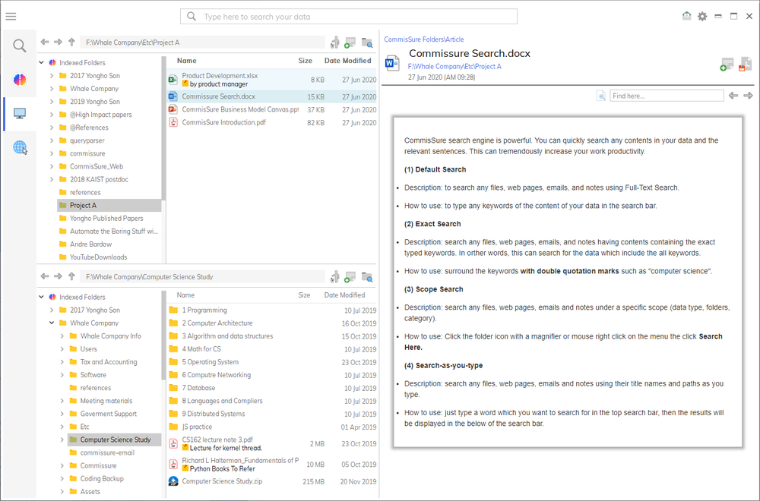The image size is (760, 501).
Task: Click trash bin icon in Computer Science Study toolbar
Action: click(x=335, y=277)
